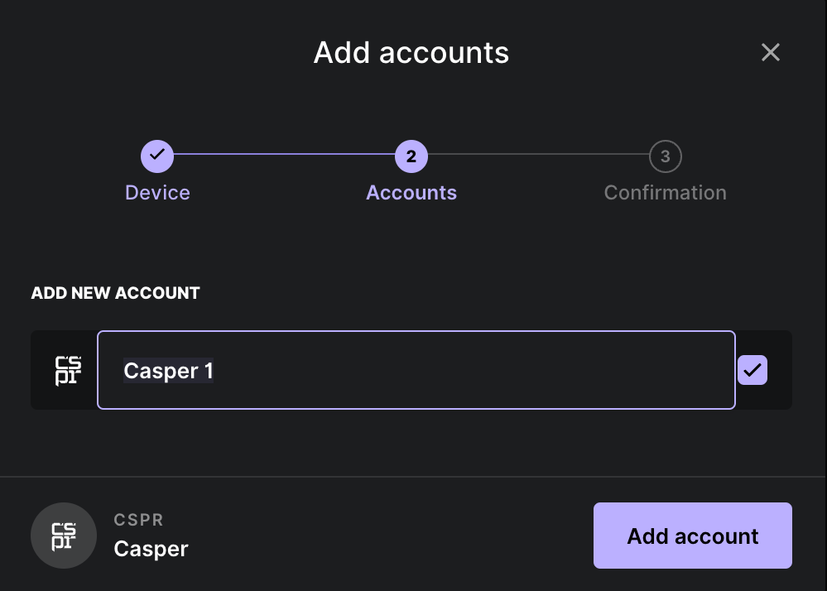Screen dimensions: 827x591
Task: Click the numbered circle for the Confirmation step
Action: (x=665, y=156)
